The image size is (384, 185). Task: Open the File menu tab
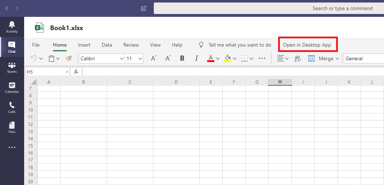tap(36, 45)
